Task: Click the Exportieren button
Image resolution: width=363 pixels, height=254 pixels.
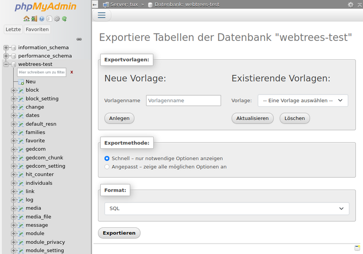Action: (119, 233)
